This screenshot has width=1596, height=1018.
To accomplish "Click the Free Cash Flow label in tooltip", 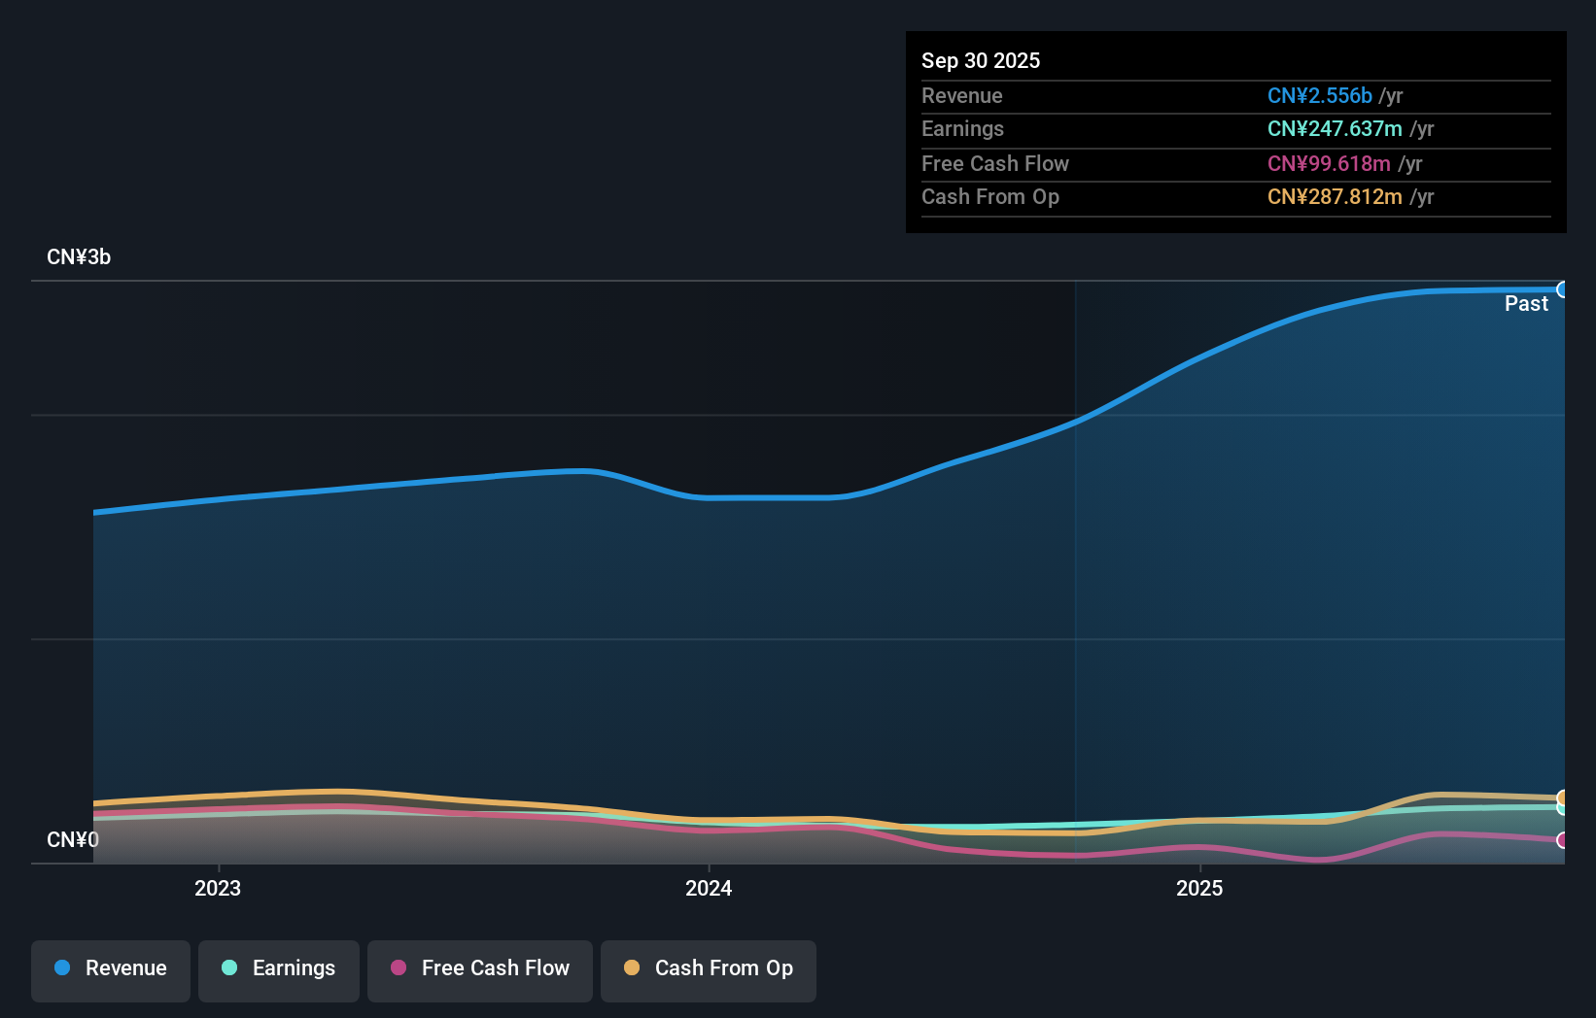I will (995, 164).
